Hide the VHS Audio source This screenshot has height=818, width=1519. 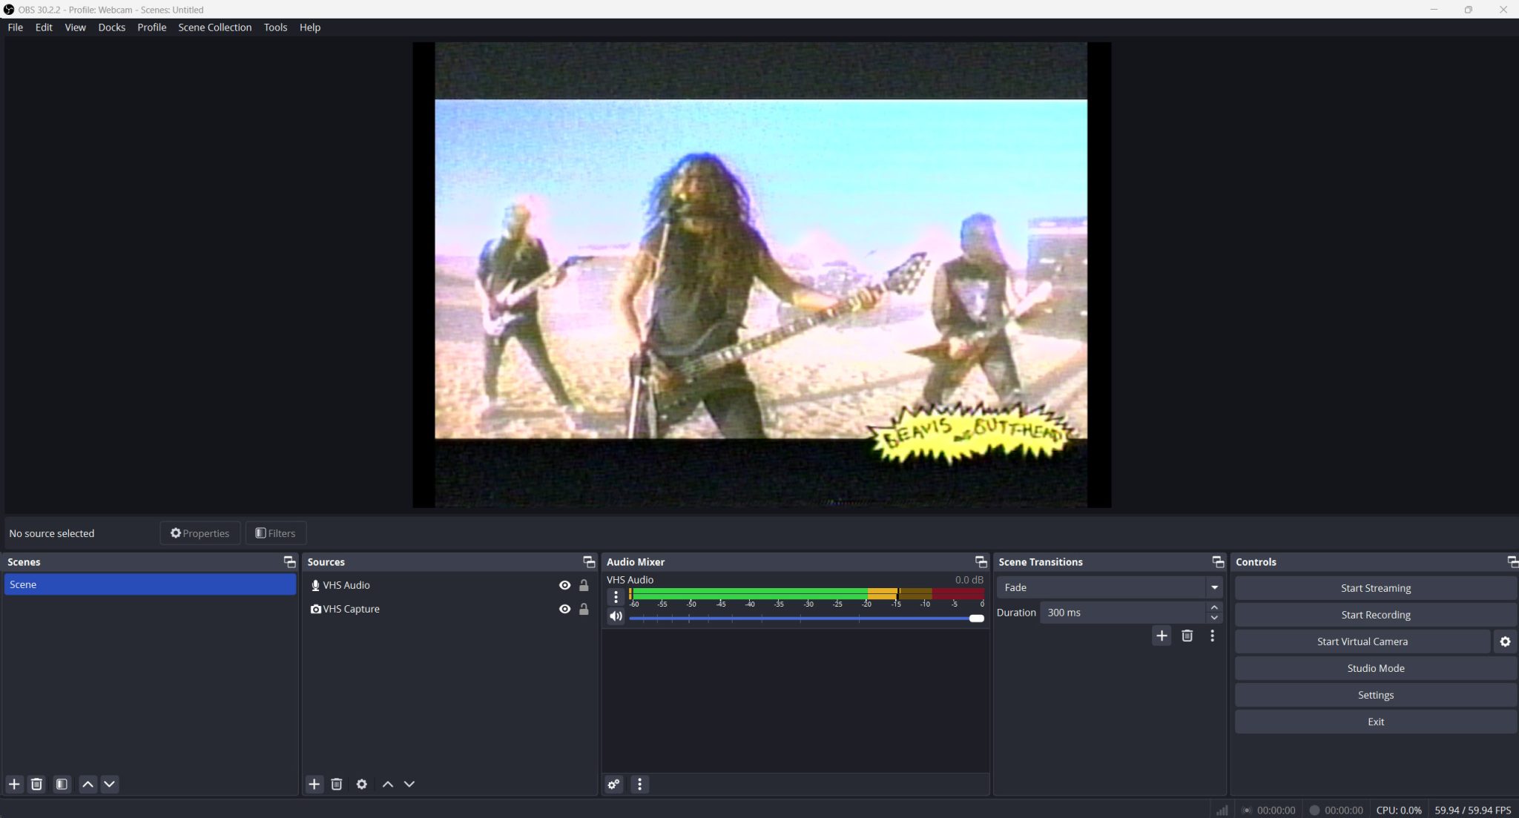pyautogui.click(x=564, y=585)
